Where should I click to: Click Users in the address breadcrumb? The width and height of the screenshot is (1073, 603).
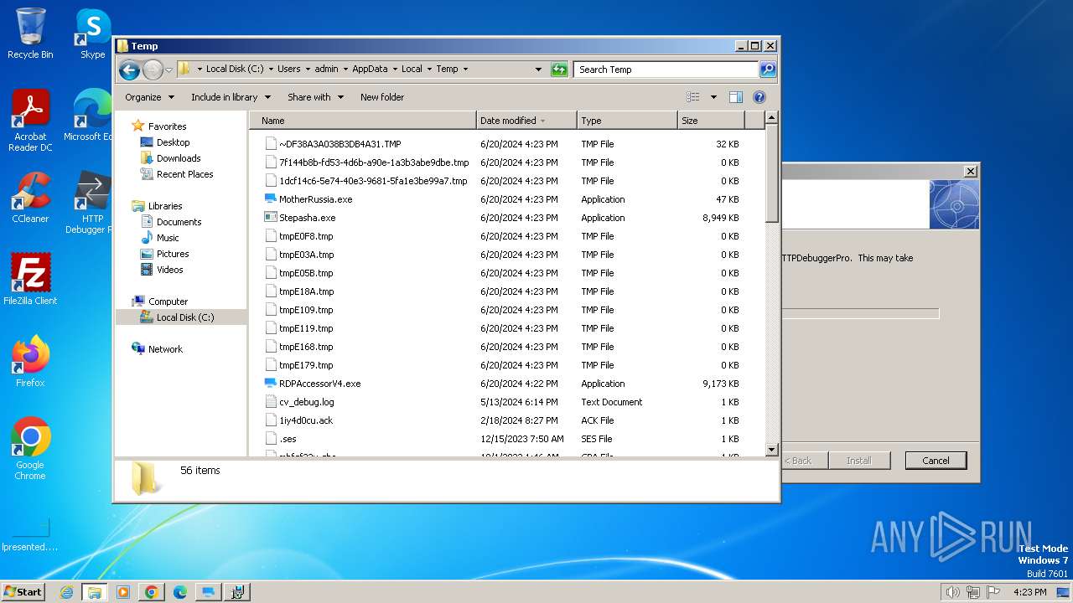click(288, 70)
